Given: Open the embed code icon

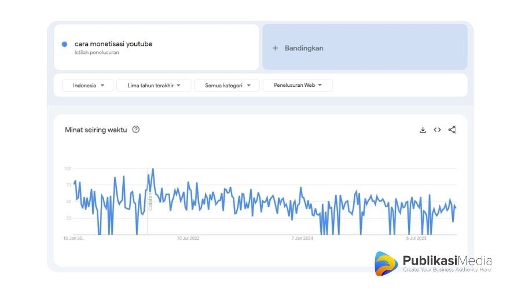Looking at the screenshot, I should pyautogui.click(x=437, y=130).
